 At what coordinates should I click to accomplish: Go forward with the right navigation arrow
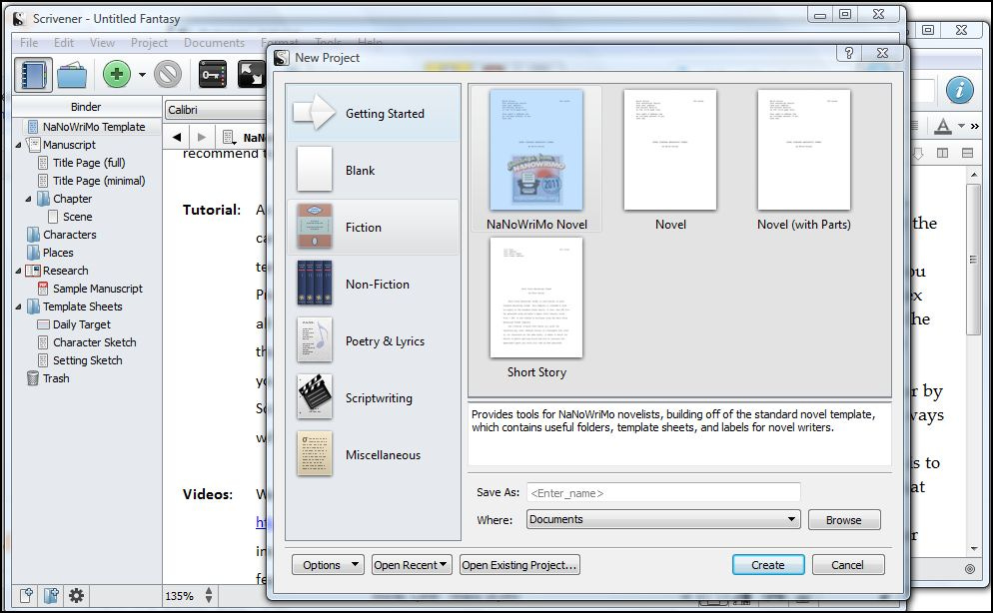pyautogui.click(x=202, y=137)
